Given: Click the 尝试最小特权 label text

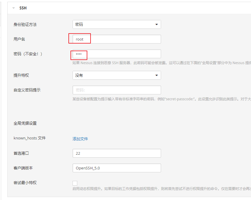Looking at the screenshot, I should [25, 183].
